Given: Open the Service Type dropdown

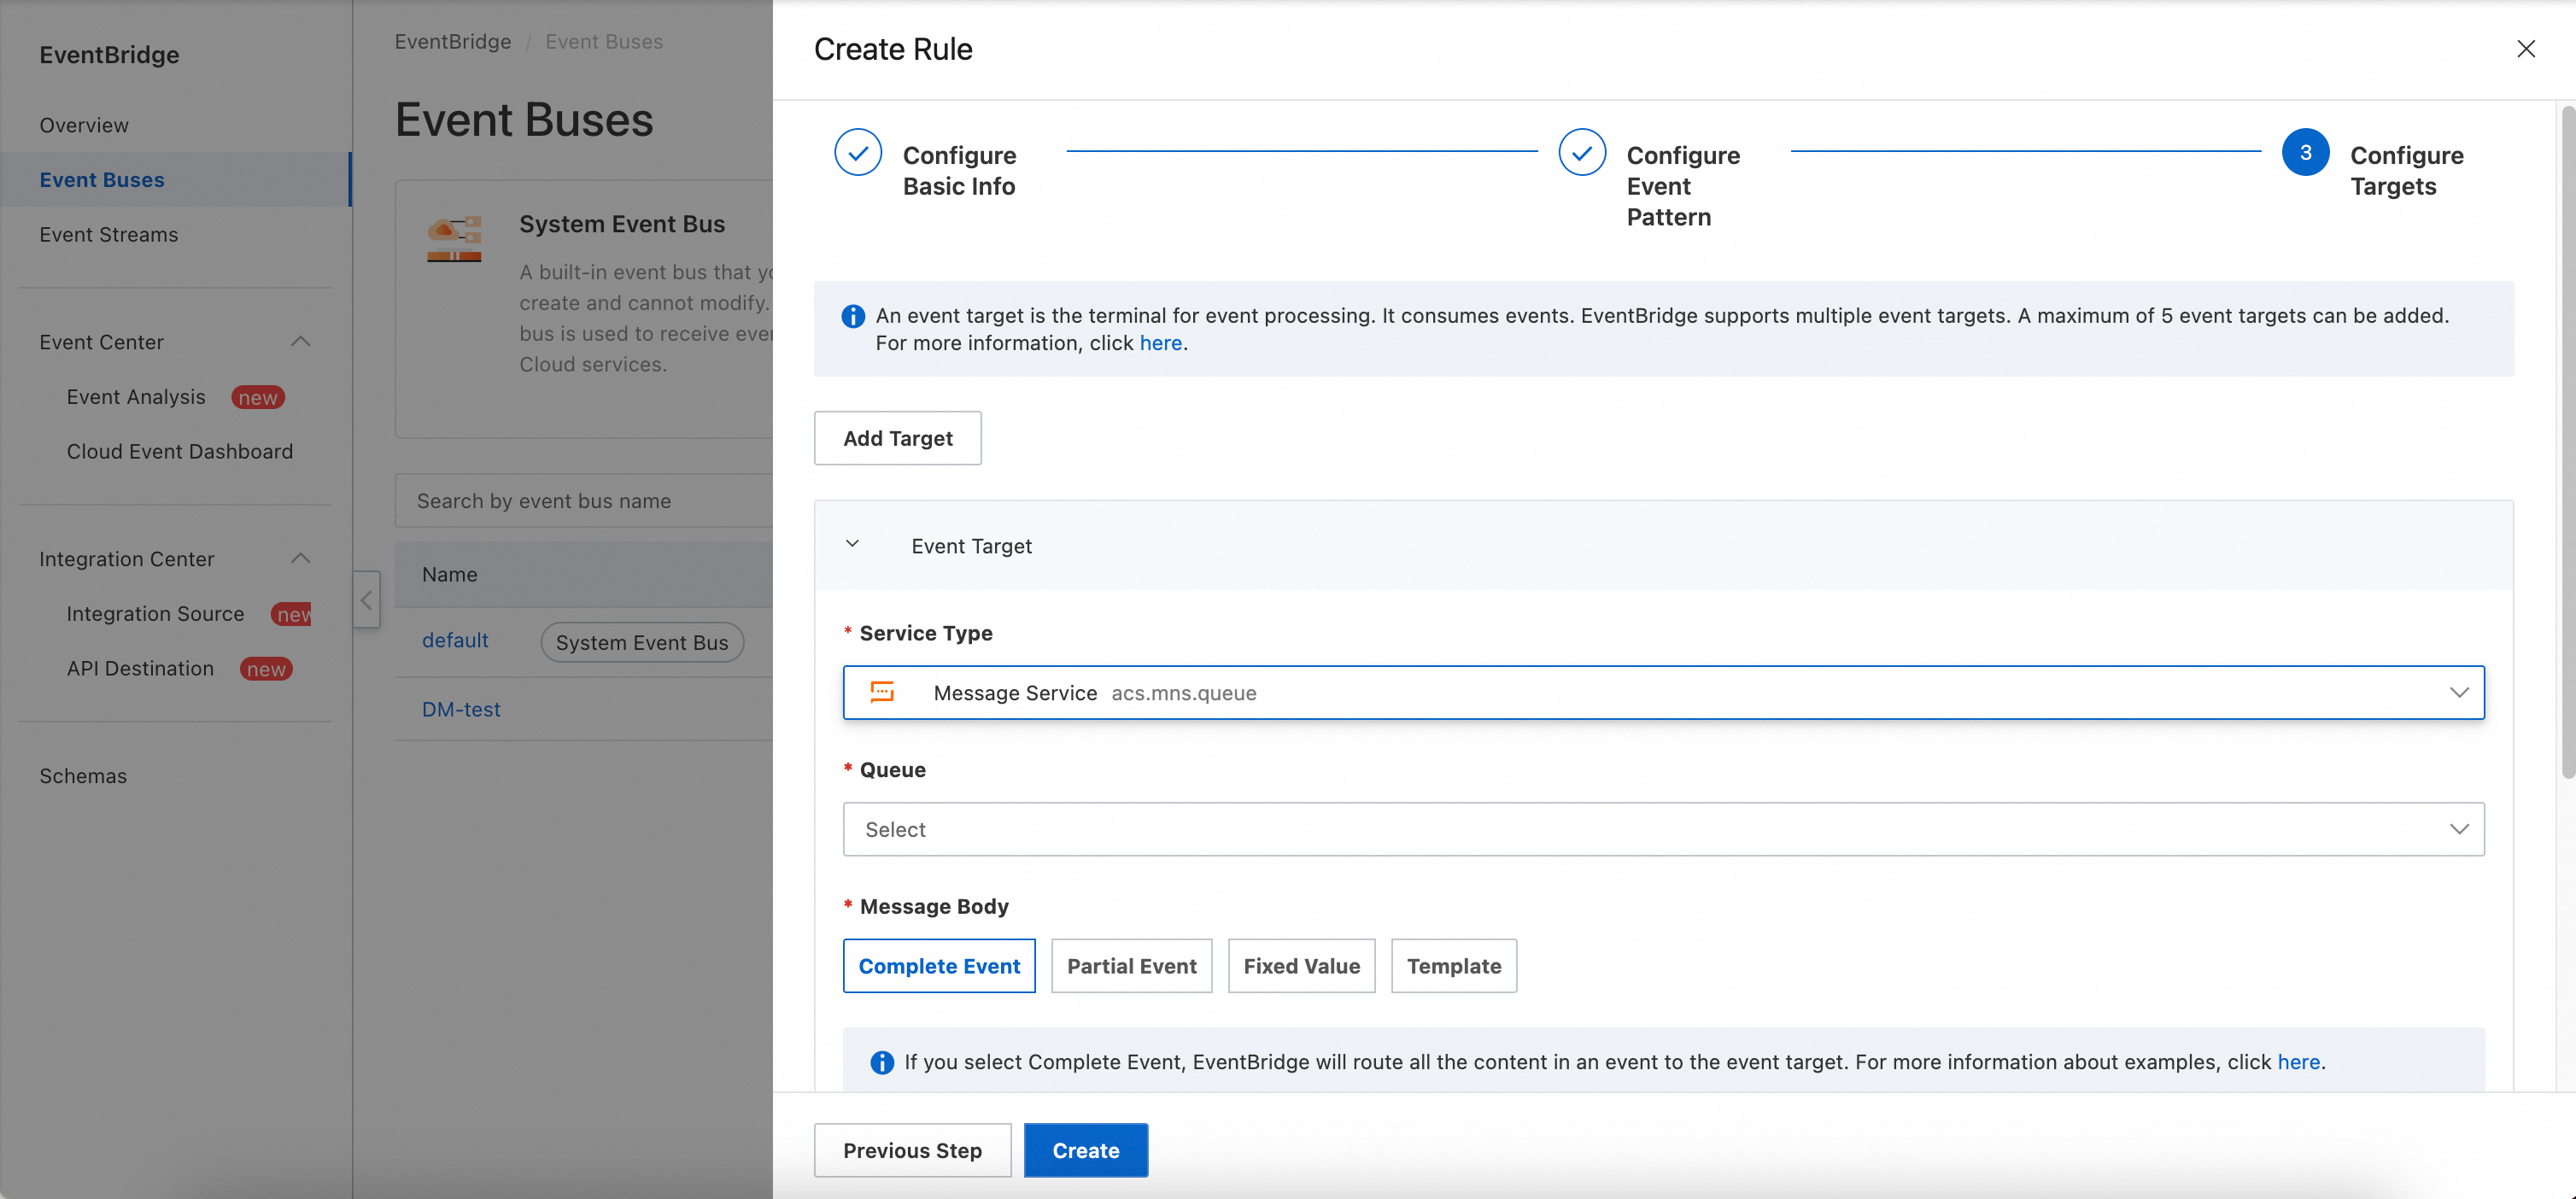Looking at the screenshot, I should [x=1662, y=692].
